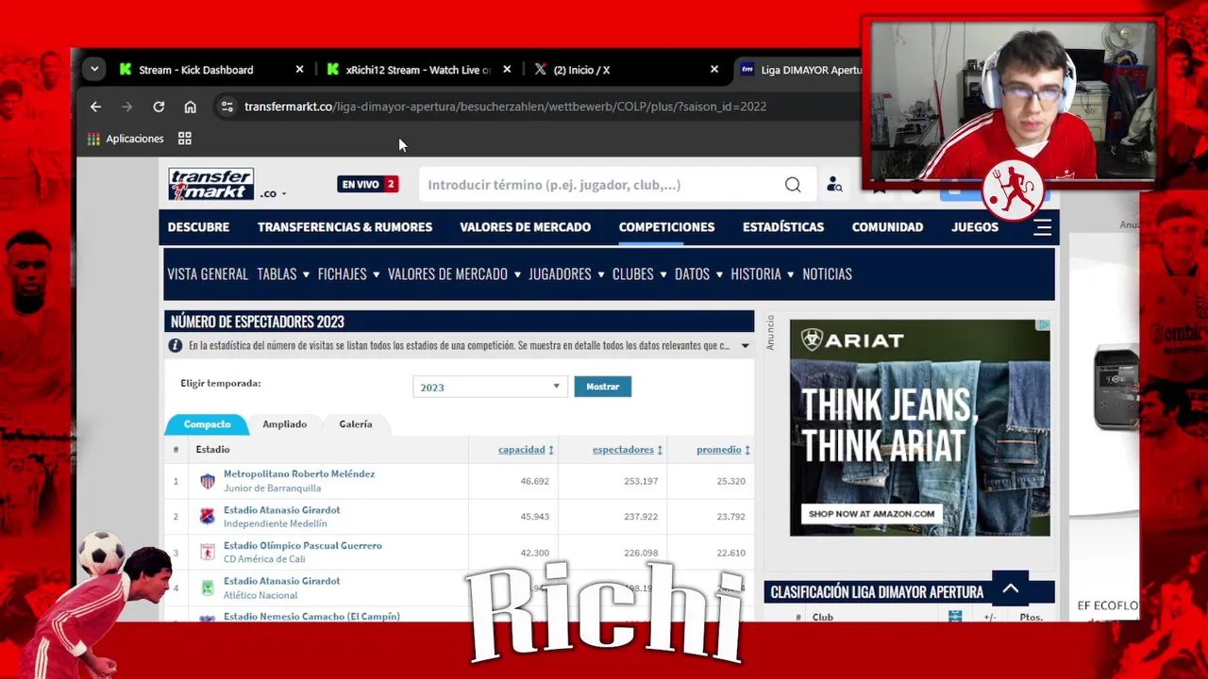Image resolution: width=1208 pixels, height=679 pixels.
Task: Expand the TABLAS submenu
Action: [x=283, y=274]
